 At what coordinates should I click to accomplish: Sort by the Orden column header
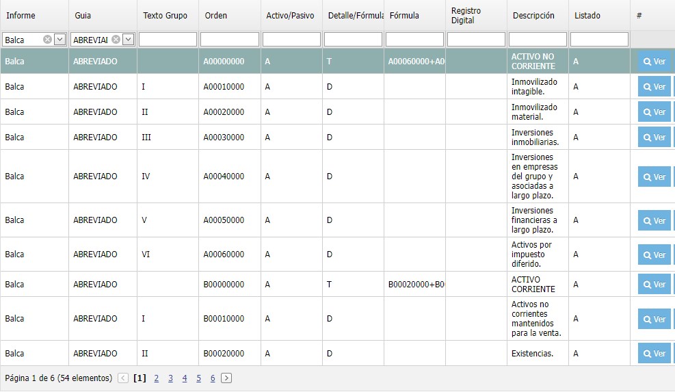pyautogui.click(x=216, y=16)
